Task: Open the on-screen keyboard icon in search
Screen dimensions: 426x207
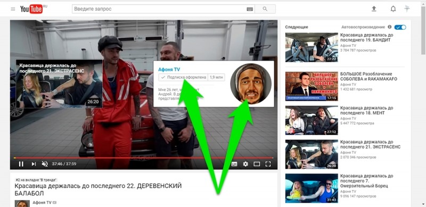Action: point(250,9)
